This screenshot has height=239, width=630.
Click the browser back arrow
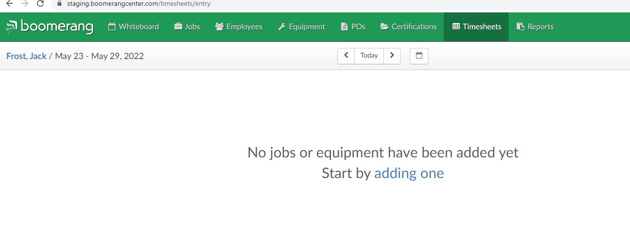click(9, 4)
